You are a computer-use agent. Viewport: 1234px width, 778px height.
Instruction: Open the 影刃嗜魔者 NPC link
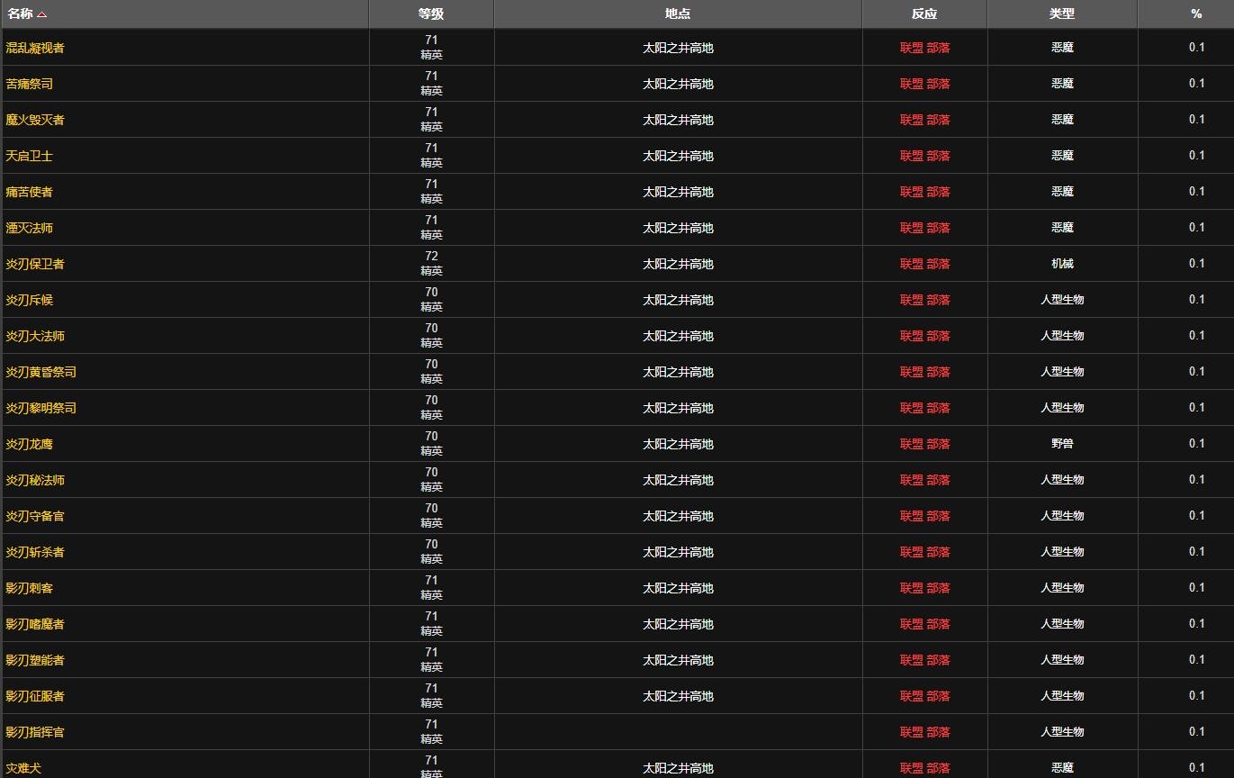pos(35,624)
